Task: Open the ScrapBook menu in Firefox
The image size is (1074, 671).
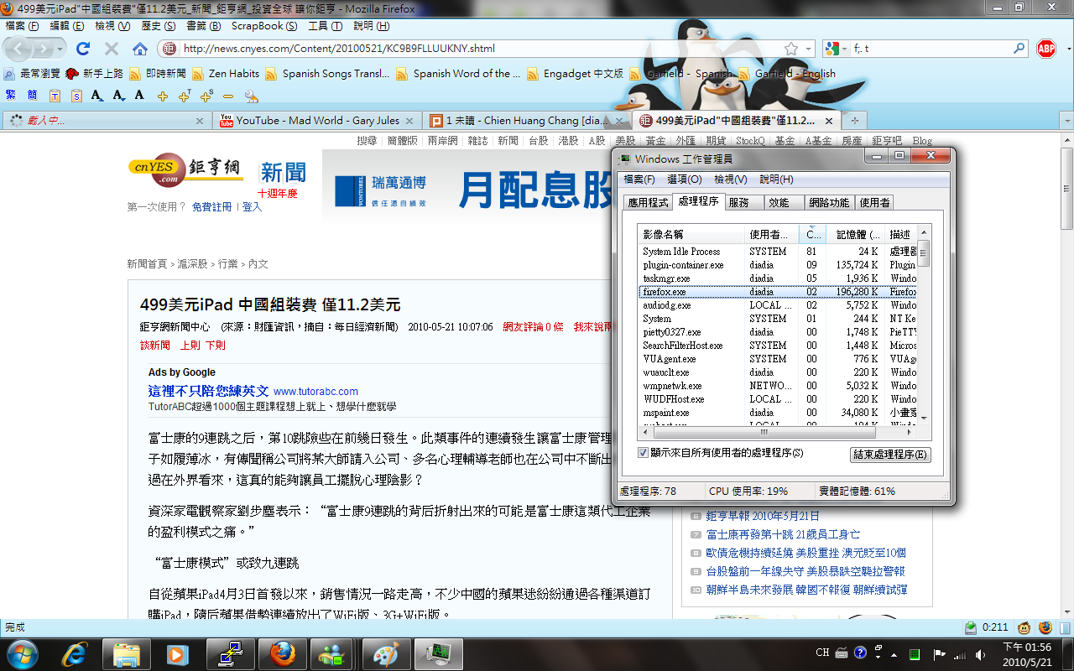Action: coord(263,26)
